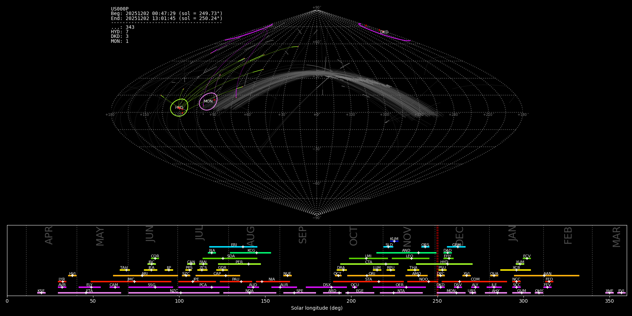Click the green HYD radiant circle
Screen dimensions: 632x316
coord(179,107)
